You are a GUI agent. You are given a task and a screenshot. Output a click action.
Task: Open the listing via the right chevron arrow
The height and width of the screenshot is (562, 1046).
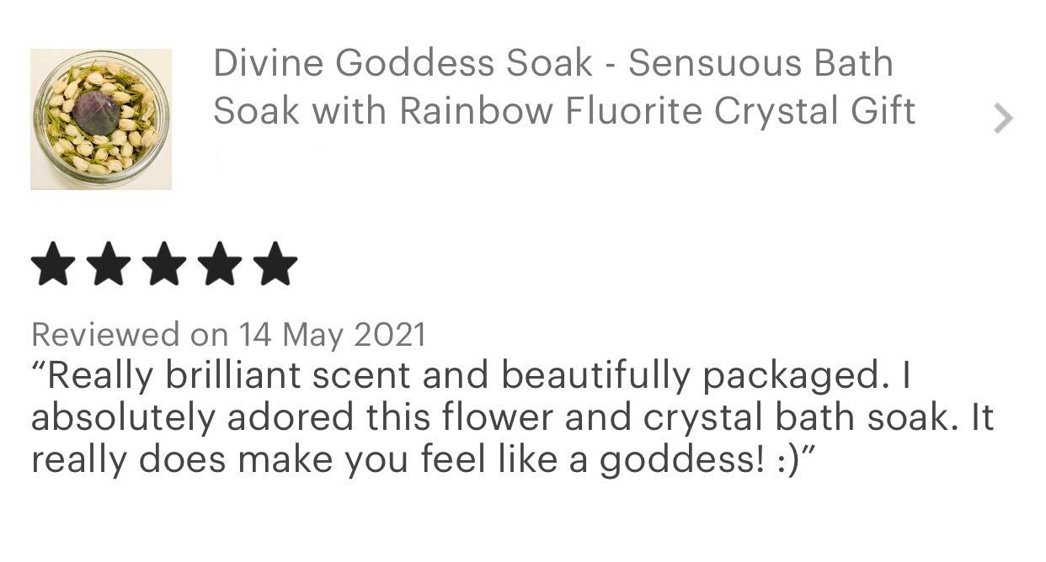click(x=1002, y=119)
